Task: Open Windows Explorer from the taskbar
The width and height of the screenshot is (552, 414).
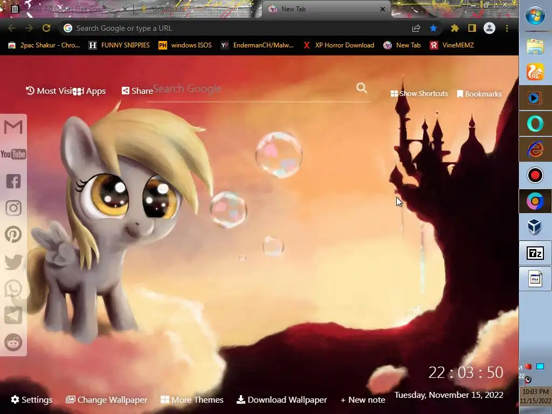Action: pos(535,46)
